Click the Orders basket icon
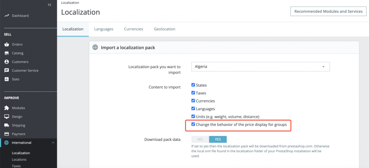 [7, 45]
